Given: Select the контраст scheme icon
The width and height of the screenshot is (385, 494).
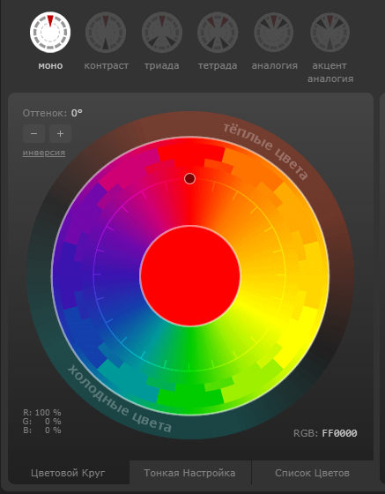Looking at the screenshot, I should point(106,32).
